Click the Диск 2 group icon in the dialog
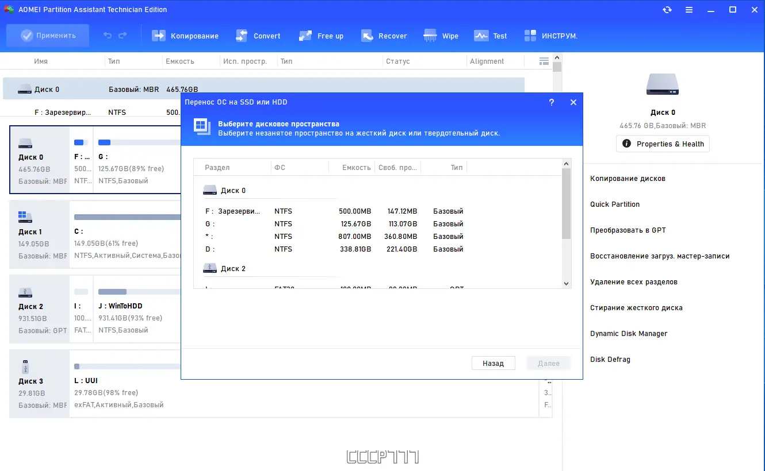 pos(211,268)
